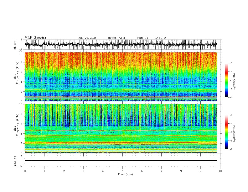Click the "2" kHz tick of ch.1 spectrogram
Screen dimensions: 248x192
point(22,92)
